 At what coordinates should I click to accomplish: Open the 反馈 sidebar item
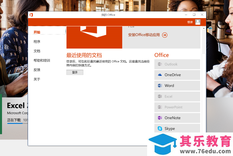click(x=37, y=70)
